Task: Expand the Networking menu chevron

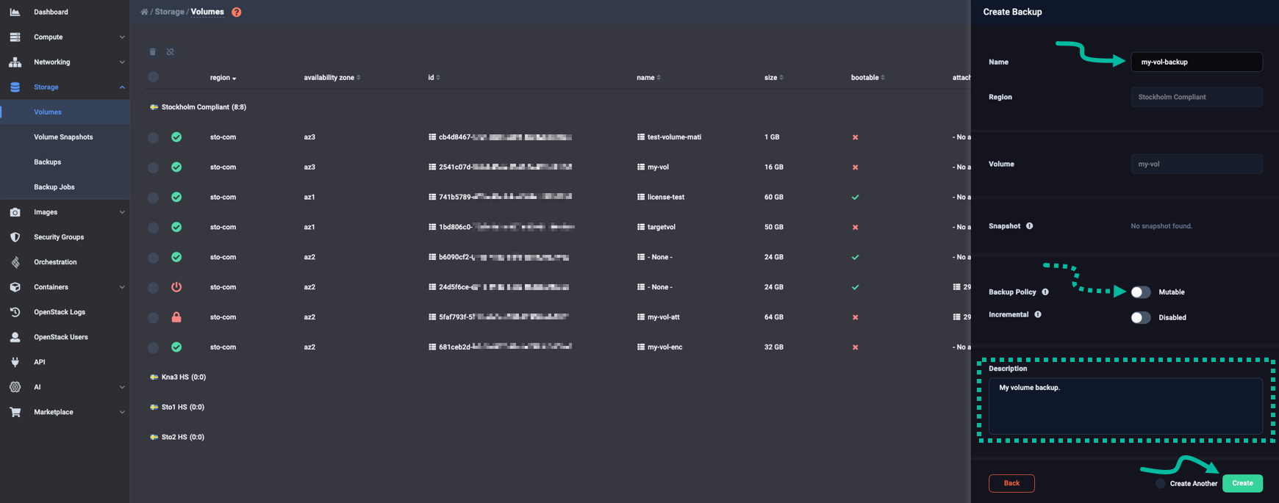Action: click(x=122, y=62)
